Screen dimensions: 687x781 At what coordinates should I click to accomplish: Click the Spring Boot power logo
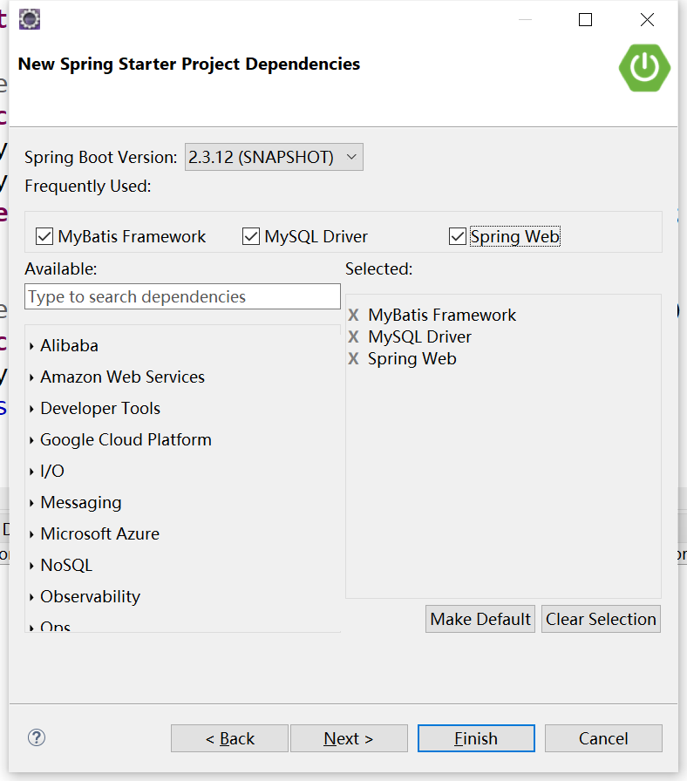click(644, 66)
